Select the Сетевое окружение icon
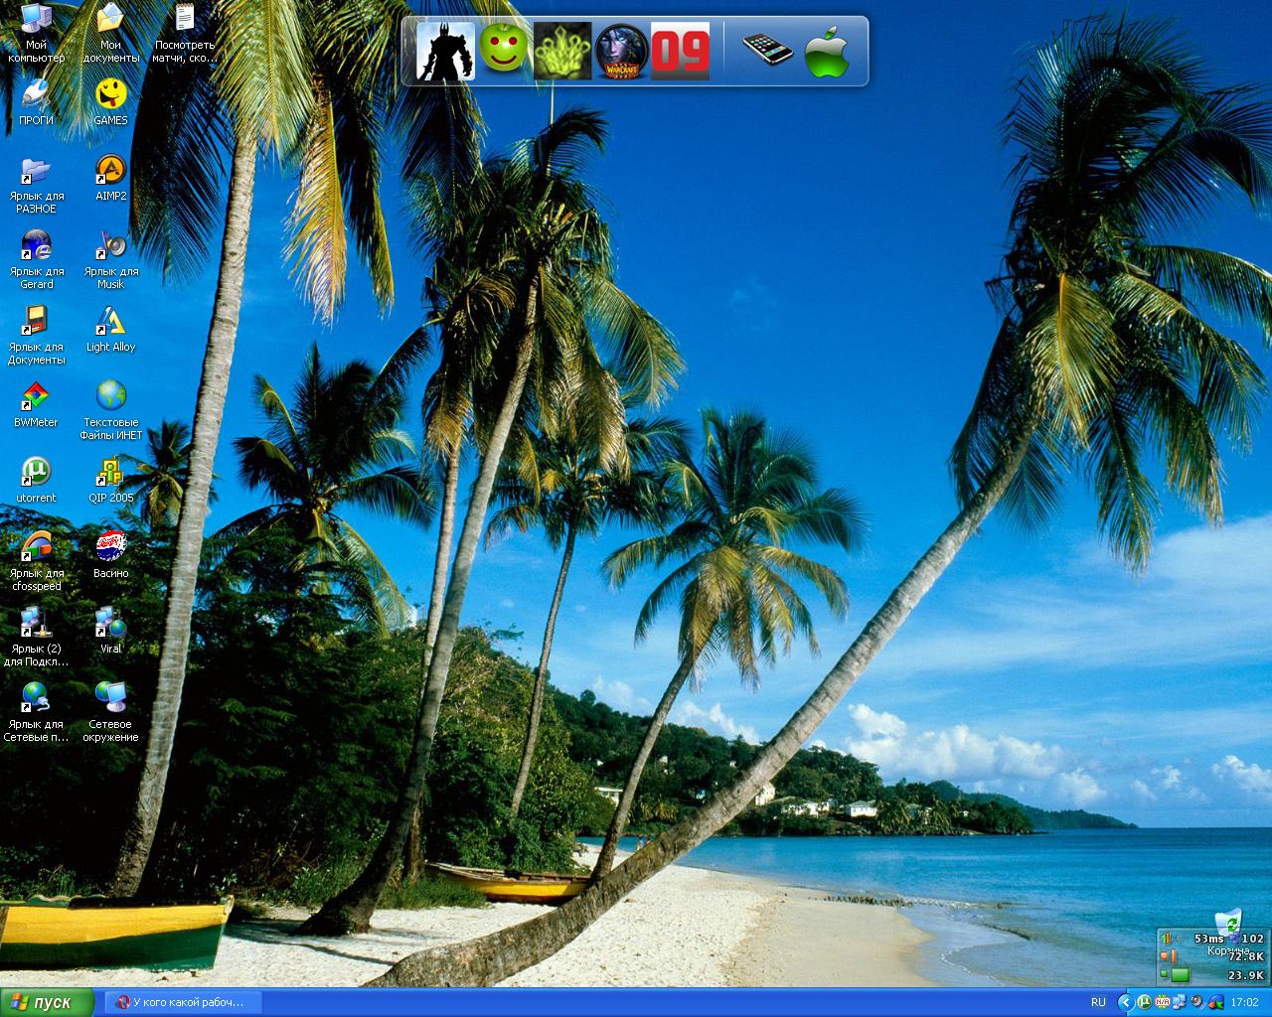The width and height of the screenshot is (1272, 1017). point(110,700)
